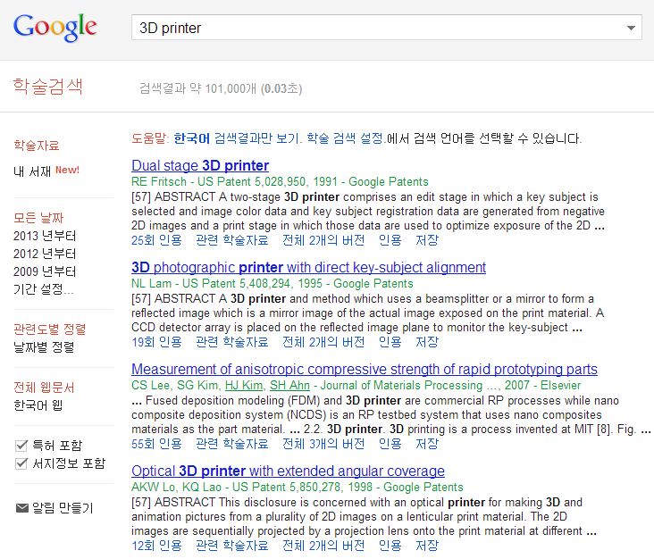The height and width of the screenshot is (559, 654).
Task: Open 3D photographic printer with direct key-subject alignment
Action: click(x=308, y=267)
